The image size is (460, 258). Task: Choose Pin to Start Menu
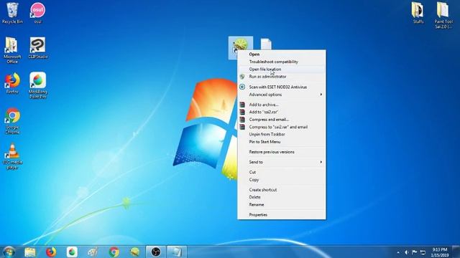pos(282,142)
